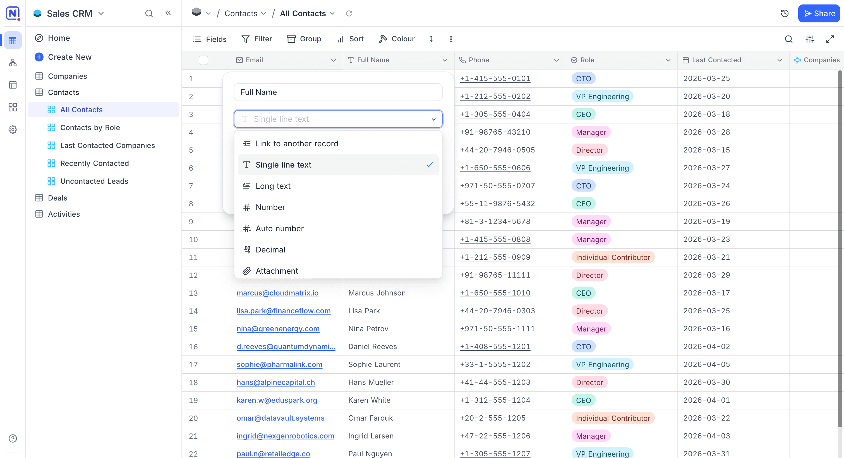
Task: Open the sidebar search icon
Action: click(x=149, y=13)
